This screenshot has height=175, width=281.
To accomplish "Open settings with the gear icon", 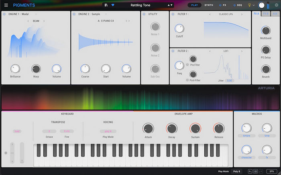I will pyautogui.click(x=276, y=6).
